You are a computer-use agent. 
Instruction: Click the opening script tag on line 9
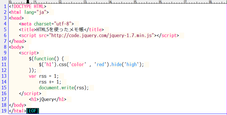29,53
